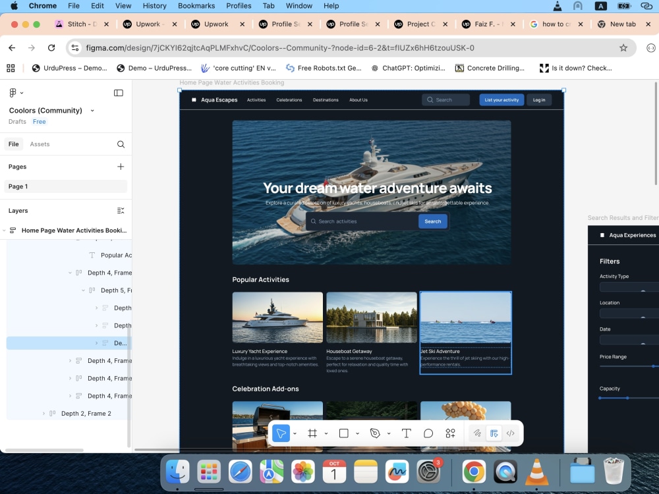Click the Search activities field in hero

tap(362, 221)
